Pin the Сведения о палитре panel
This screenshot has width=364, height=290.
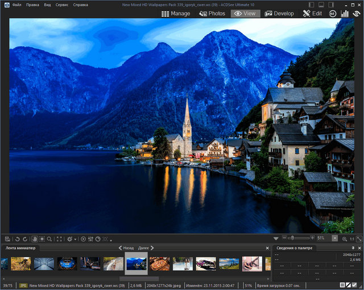click(353, 248)
